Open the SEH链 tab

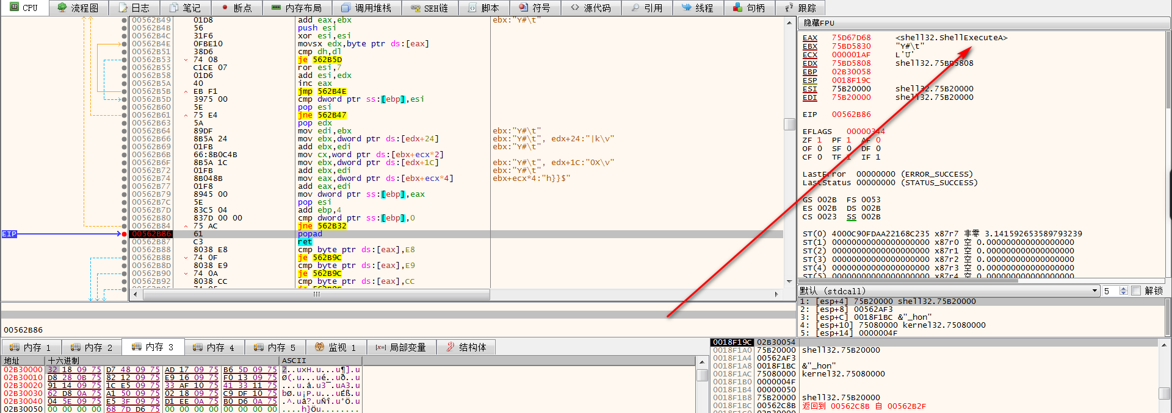430,8
